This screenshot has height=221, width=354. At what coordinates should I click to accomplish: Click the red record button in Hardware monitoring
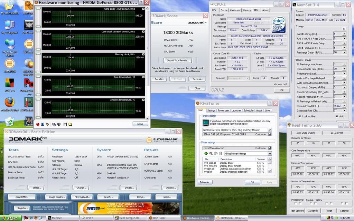38,124
